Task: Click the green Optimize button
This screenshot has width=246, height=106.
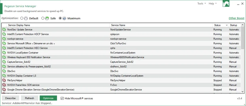Action: pyautogui.click(x=48, y=98)
